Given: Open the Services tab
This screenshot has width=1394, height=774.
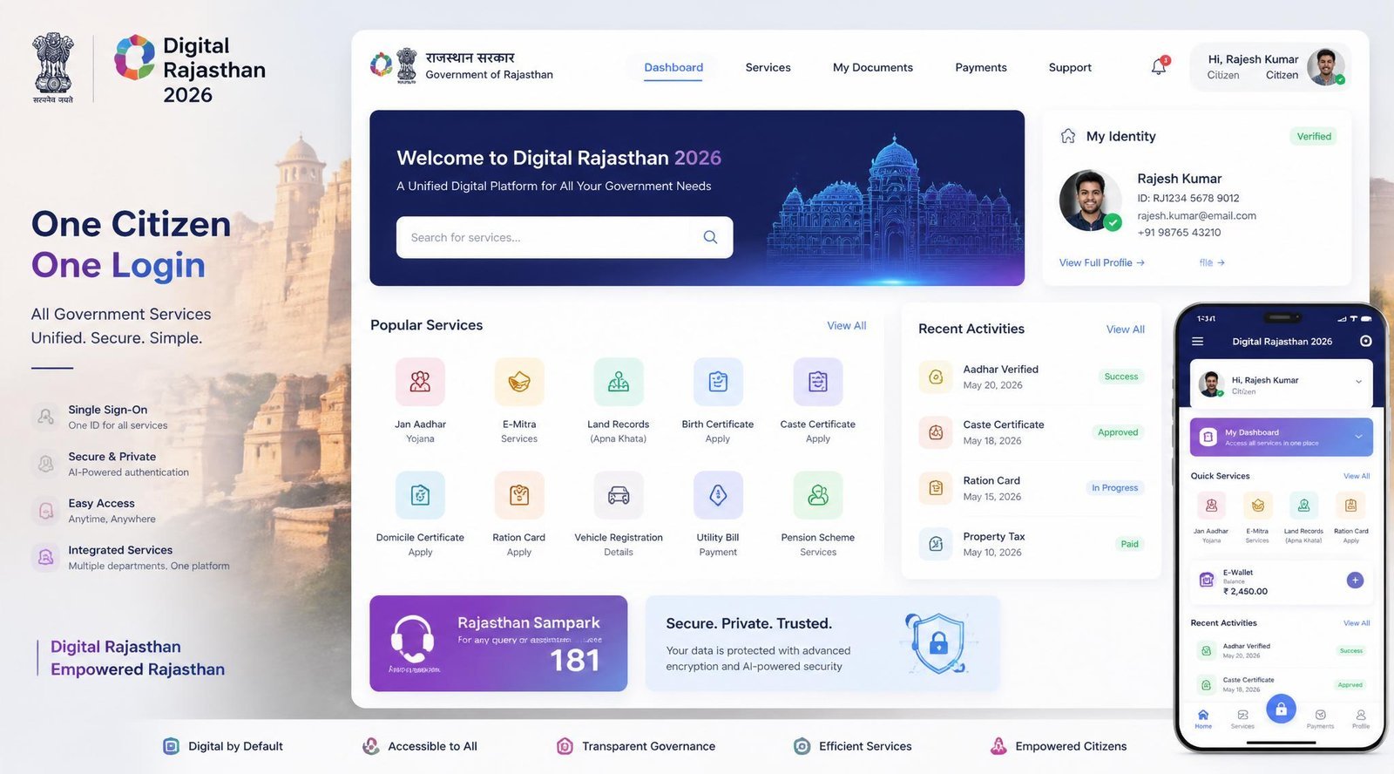Looking at the screenshot, I should (768, 67).
